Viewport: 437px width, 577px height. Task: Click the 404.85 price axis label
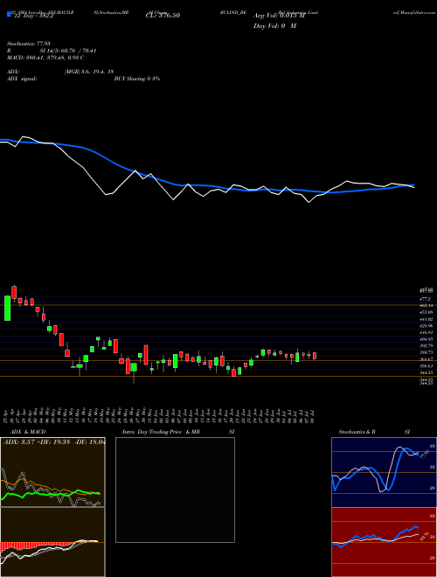pyautogui.click(x=427, y=339)
